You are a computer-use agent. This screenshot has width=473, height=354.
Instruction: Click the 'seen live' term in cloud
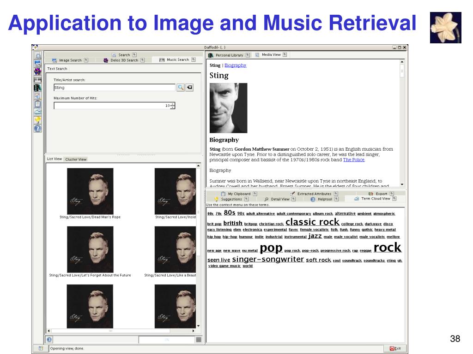click(218, 260)
